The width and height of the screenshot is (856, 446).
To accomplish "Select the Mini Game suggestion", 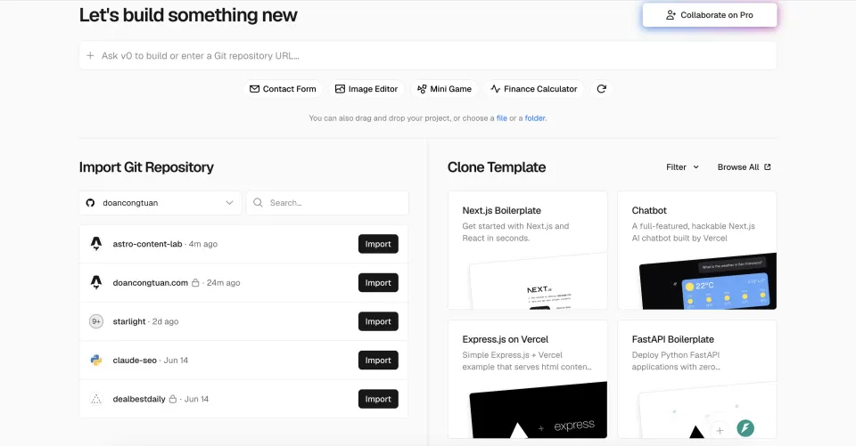I will click(x=444, y=89).
